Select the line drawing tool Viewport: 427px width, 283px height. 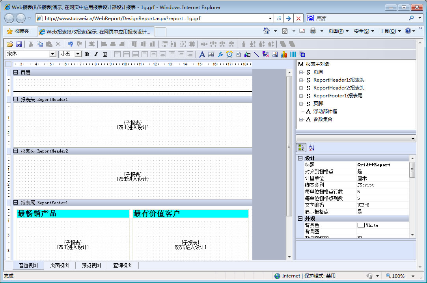[256, 54]
